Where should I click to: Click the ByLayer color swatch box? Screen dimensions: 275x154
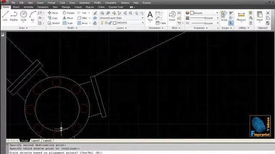click(192, 13)
